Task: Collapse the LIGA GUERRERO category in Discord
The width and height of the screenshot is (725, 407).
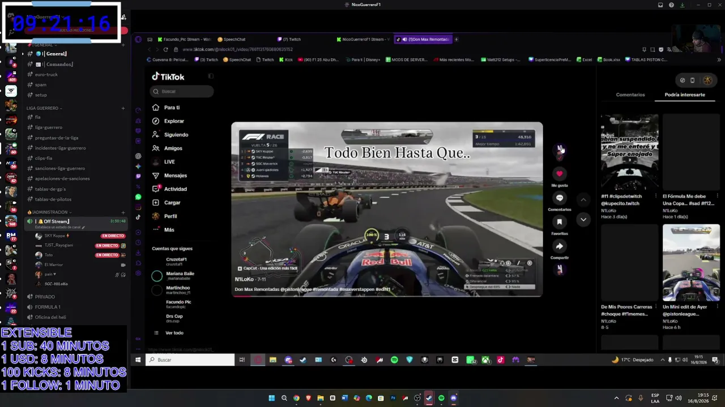Action: 44,108
